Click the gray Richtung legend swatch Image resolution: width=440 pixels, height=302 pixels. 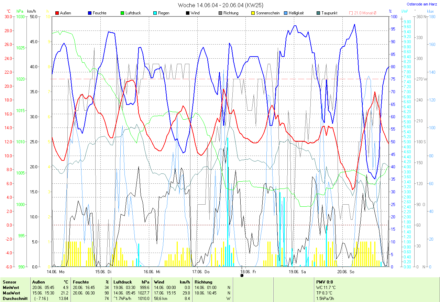[x=220, y=13]
